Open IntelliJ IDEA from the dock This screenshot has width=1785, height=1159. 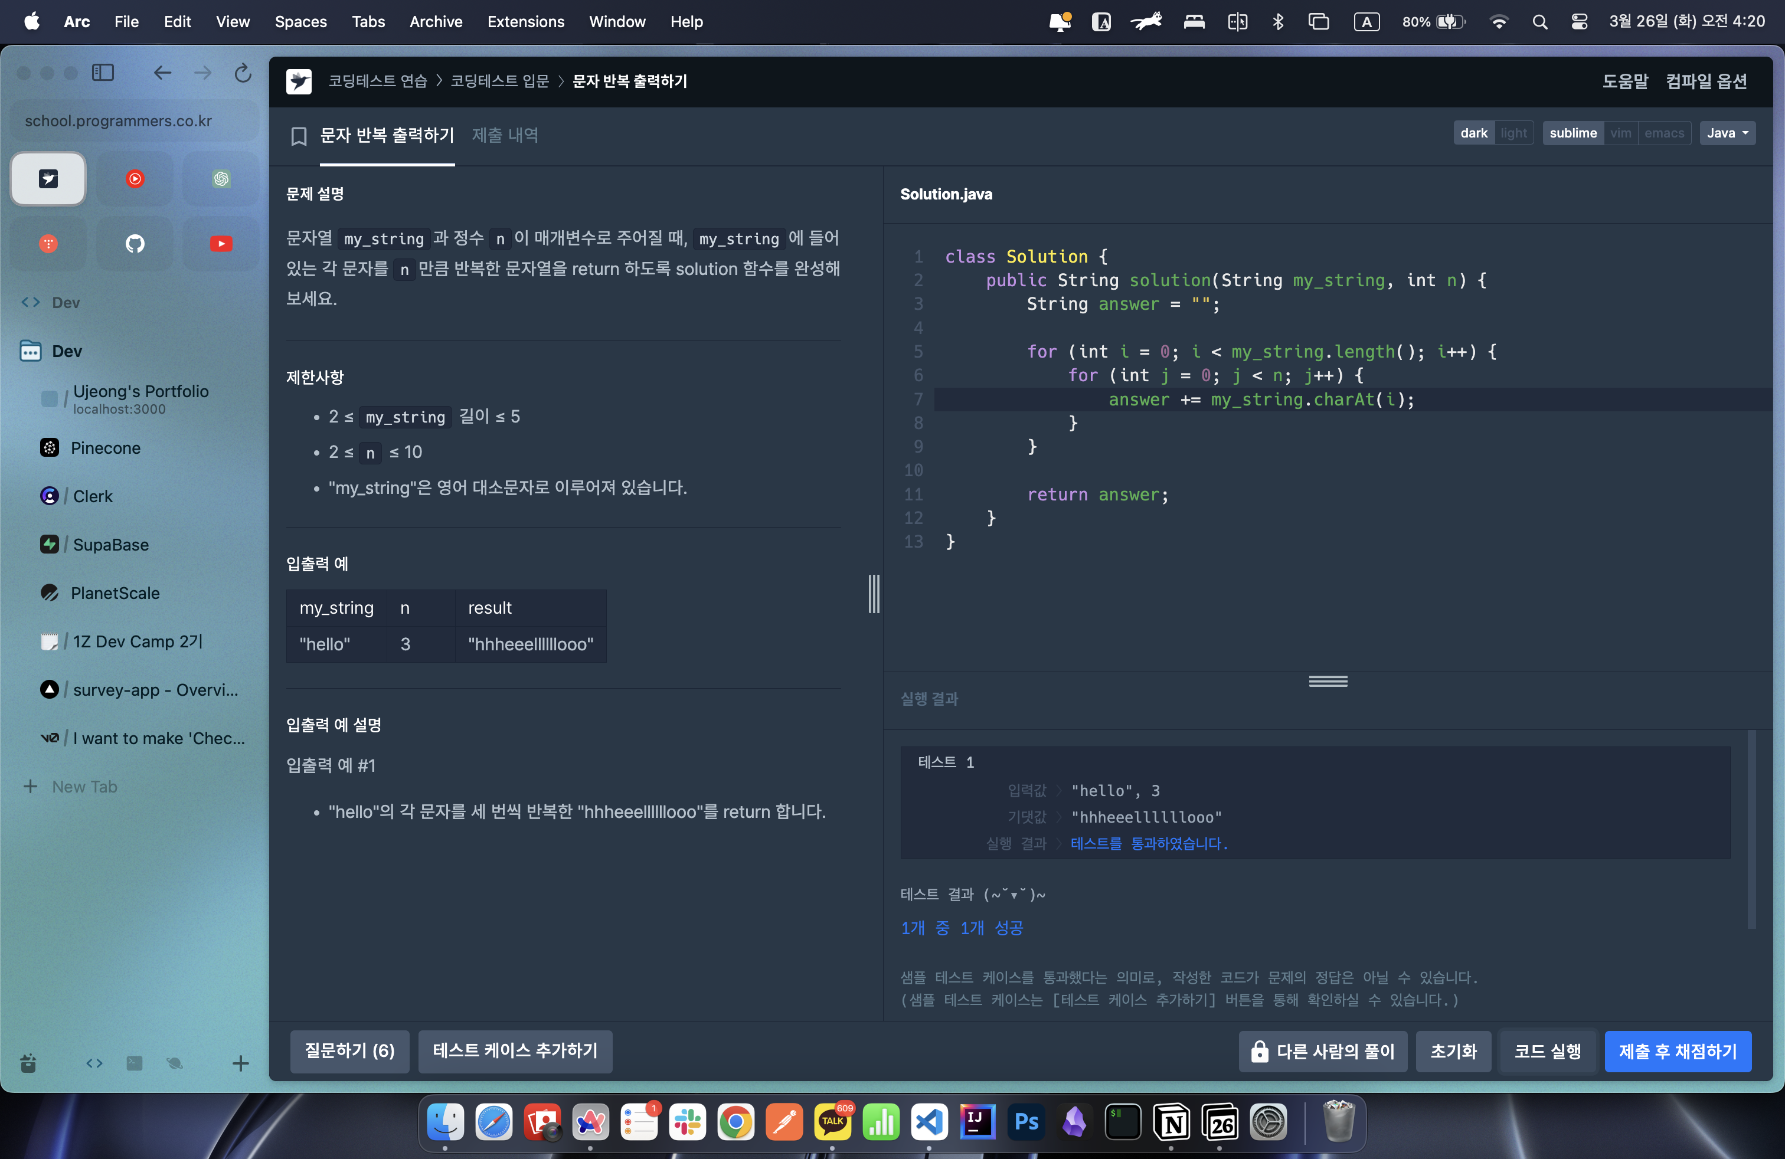click(977, 1121)
